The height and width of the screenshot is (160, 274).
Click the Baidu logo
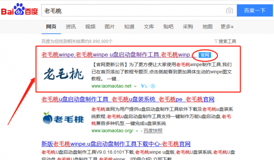[x=19, y=9]
